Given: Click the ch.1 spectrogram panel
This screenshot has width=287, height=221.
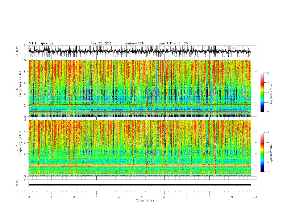Looking at the screenshot, I should [x=140, y=88].
